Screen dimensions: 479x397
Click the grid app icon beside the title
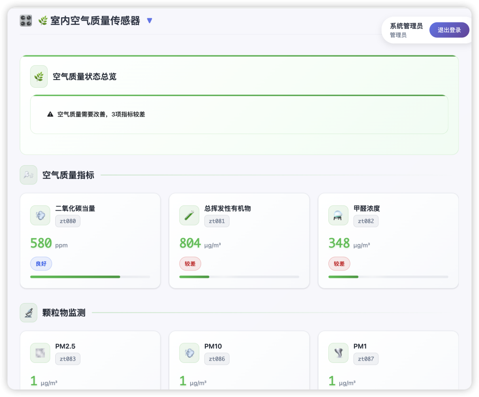click(x=26, y=21)
